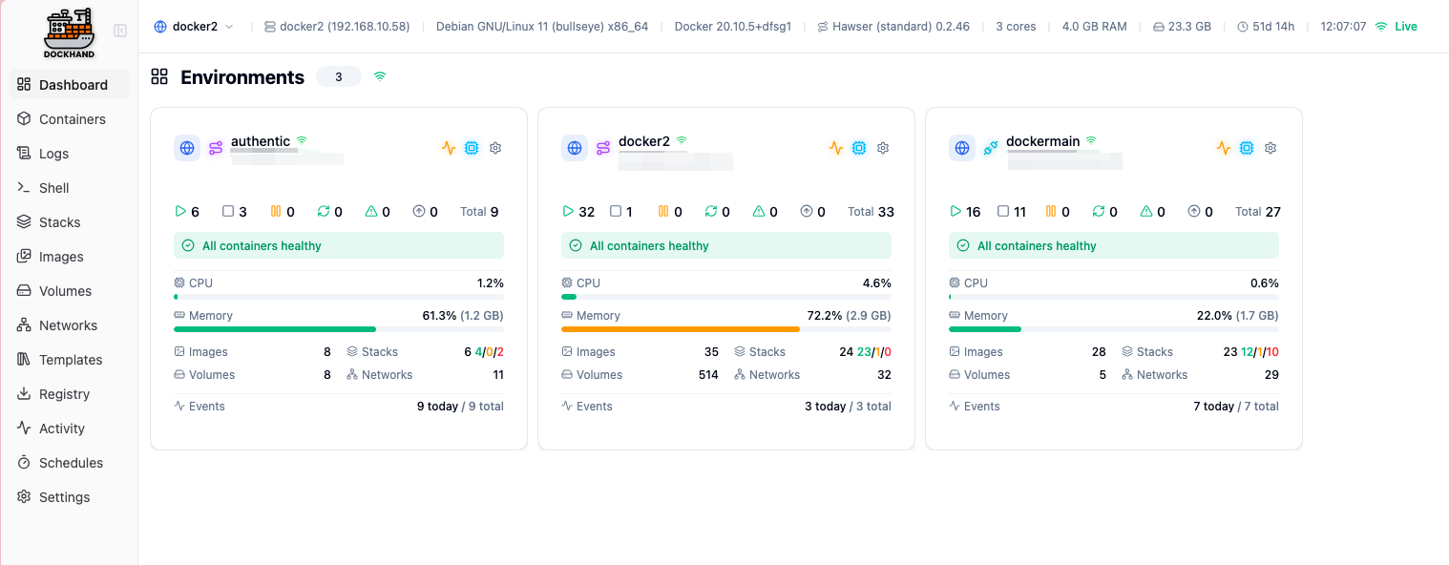Click the CPU chip icon on dockermain card

tap(1247, 148)
